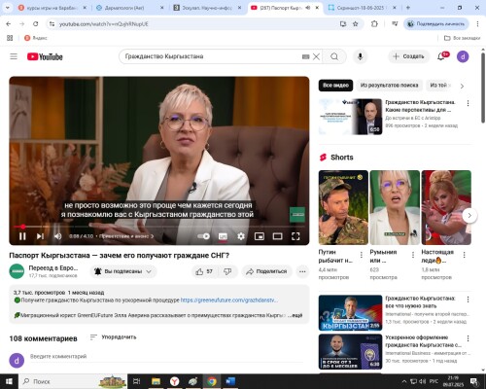
Task: Open the Упорядочить comments sort menu
Action: coord(114,337)
